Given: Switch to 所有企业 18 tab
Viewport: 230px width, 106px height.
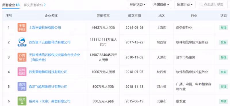Looking at the screenshot, I should click(x=11, y=5).
